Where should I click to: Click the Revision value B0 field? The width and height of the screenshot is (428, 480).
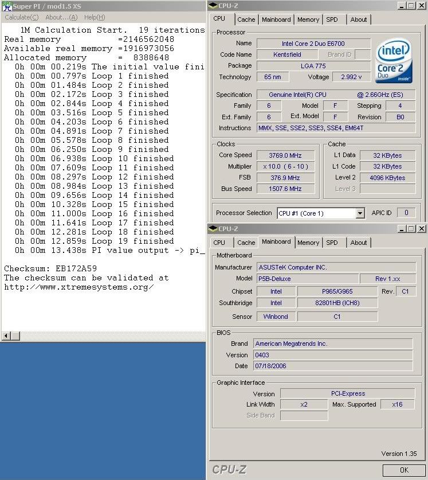400,117
